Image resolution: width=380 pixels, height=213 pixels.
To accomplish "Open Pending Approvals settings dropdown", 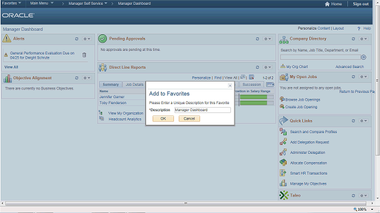I will (268, 38).
